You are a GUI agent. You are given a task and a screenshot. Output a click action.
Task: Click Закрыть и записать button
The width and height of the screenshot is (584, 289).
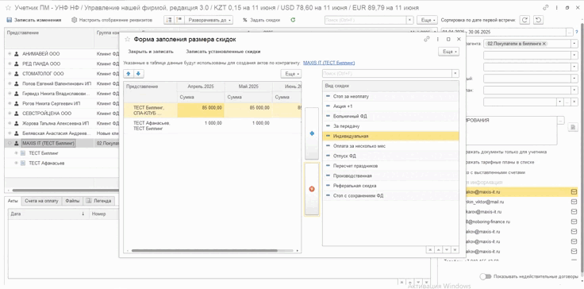pos(151,52)
